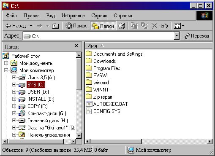The image size is (215, 156).
Task: Expand the COPY (F:) tree node
Action: [x=14, y=106]
